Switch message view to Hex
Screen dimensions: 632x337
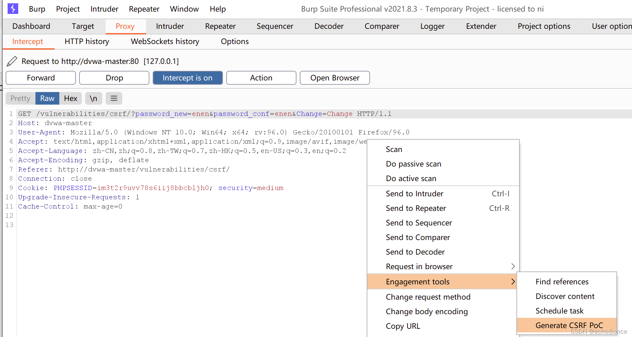coord(71,98)
